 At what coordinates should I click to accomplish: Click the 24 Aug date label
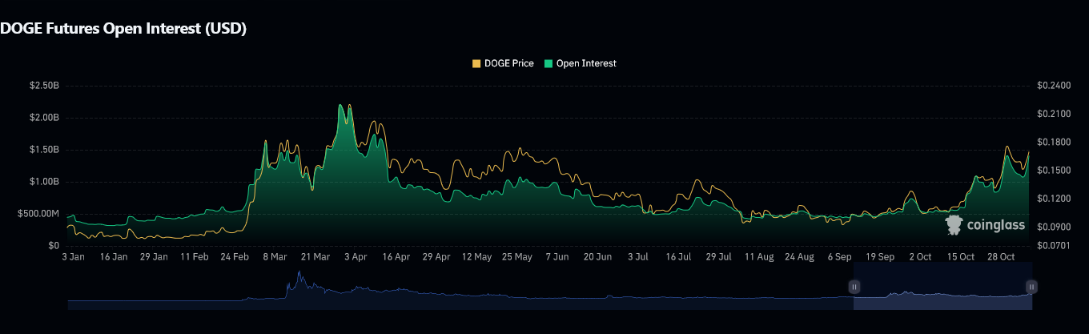point(799,257)
